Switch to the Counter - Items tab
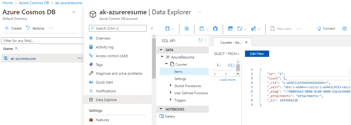 231,43
